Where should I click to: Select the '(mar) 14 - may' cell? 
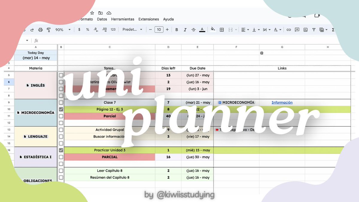[x=36, y=58]
